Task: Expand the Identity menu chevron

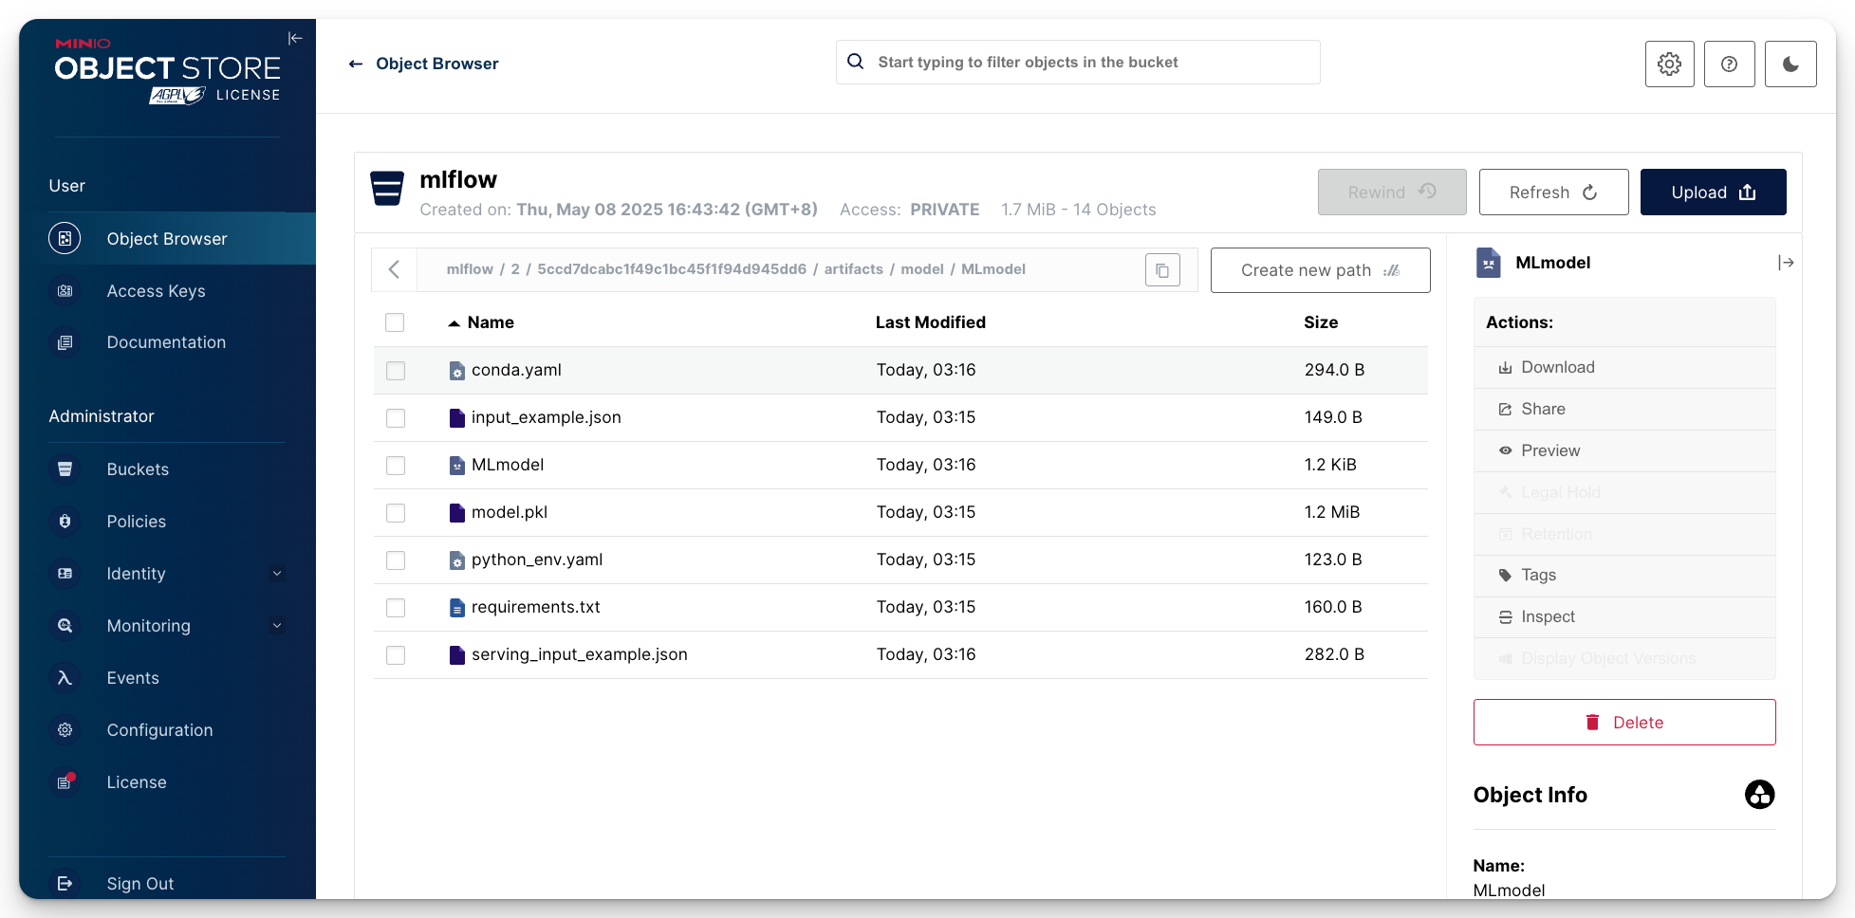Action: 277,574
